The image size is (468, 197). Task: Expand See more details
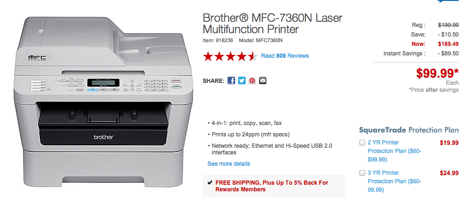pos(229,164)
